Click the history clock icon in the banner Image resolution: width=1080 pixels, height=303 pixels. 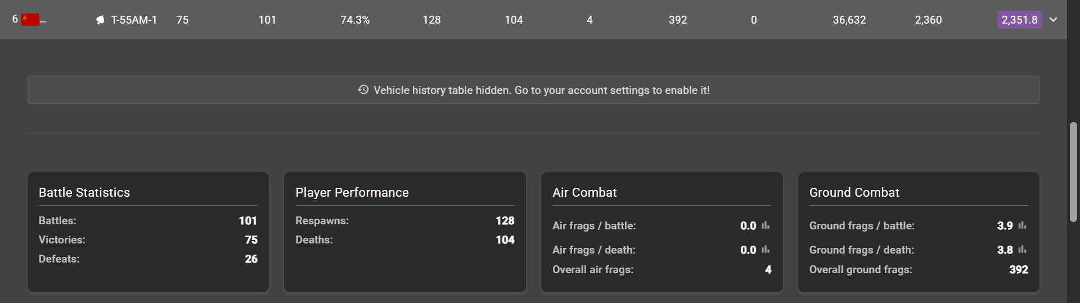[x=363, y=90]
